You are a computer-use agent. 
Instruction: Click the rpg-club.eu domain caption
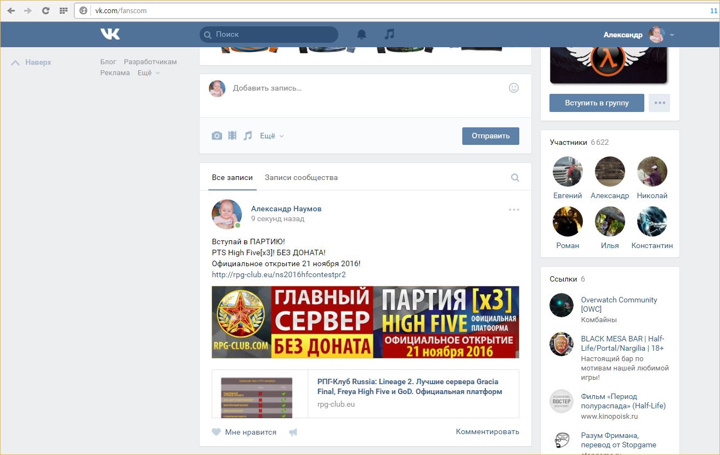click(336, 404)
